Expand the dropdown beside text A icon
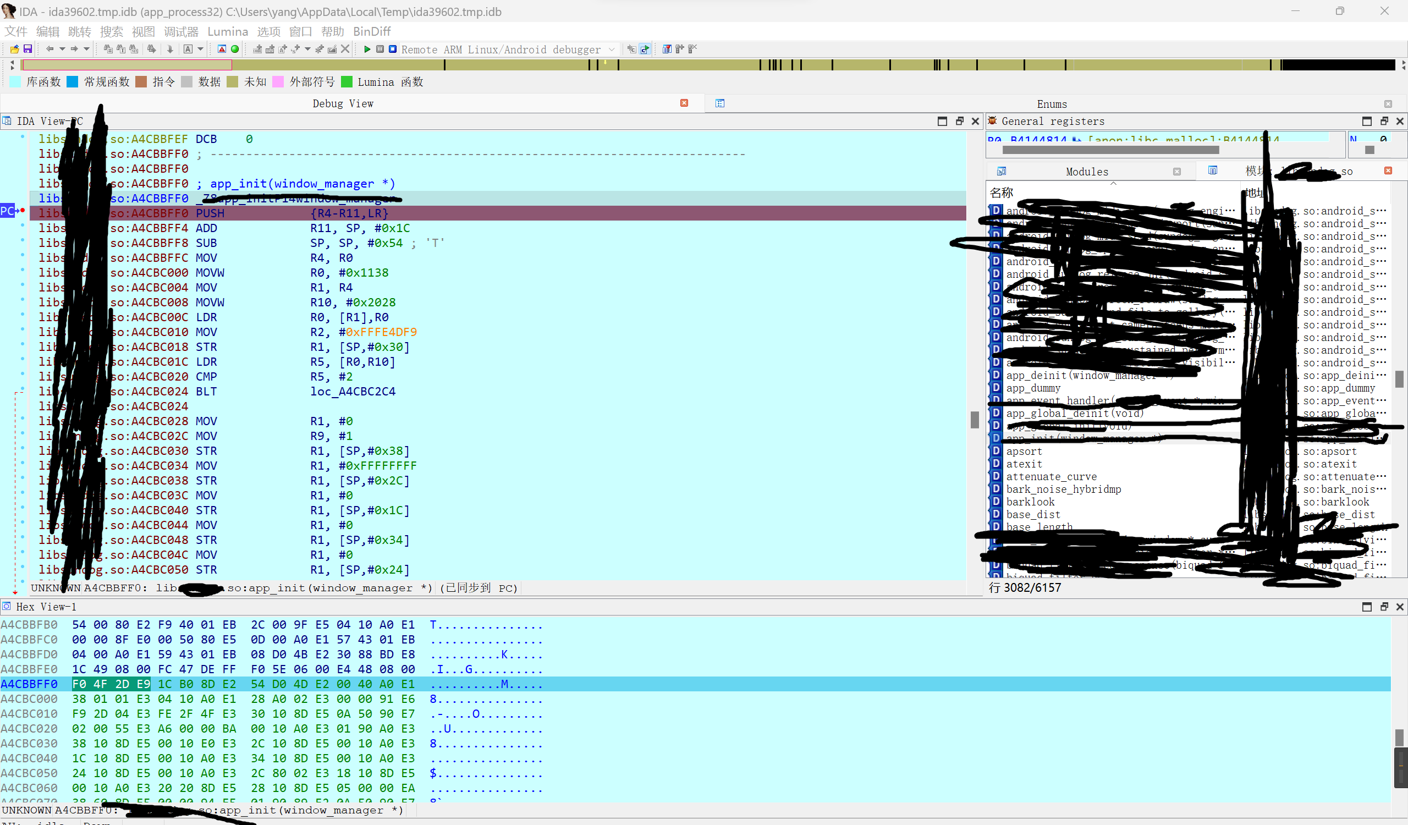The height and width of the screenshot is (825, 1408). 201,49
